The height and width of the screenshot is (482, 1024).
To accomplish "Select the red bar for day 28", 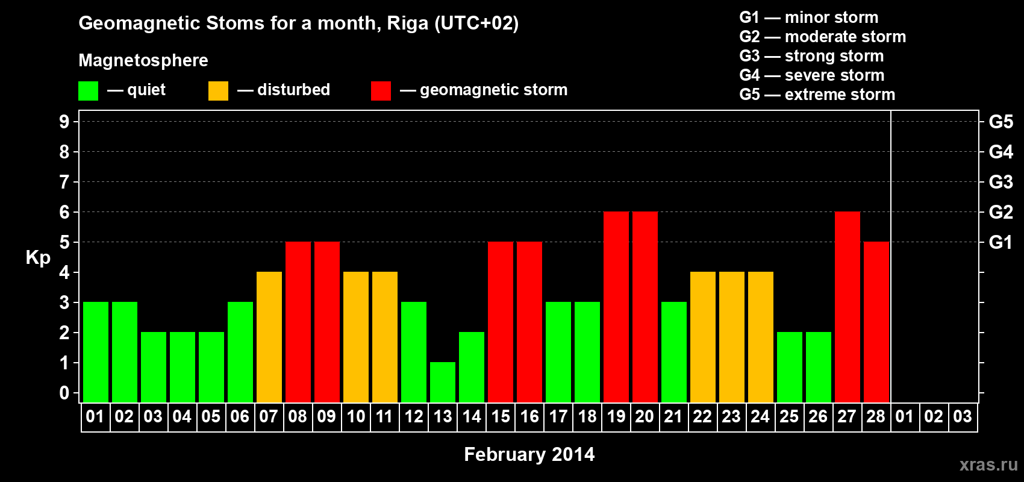I will click(876, 322).
